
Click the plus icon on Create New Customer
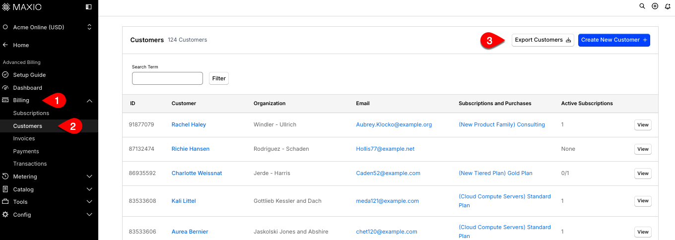(645, 40)
